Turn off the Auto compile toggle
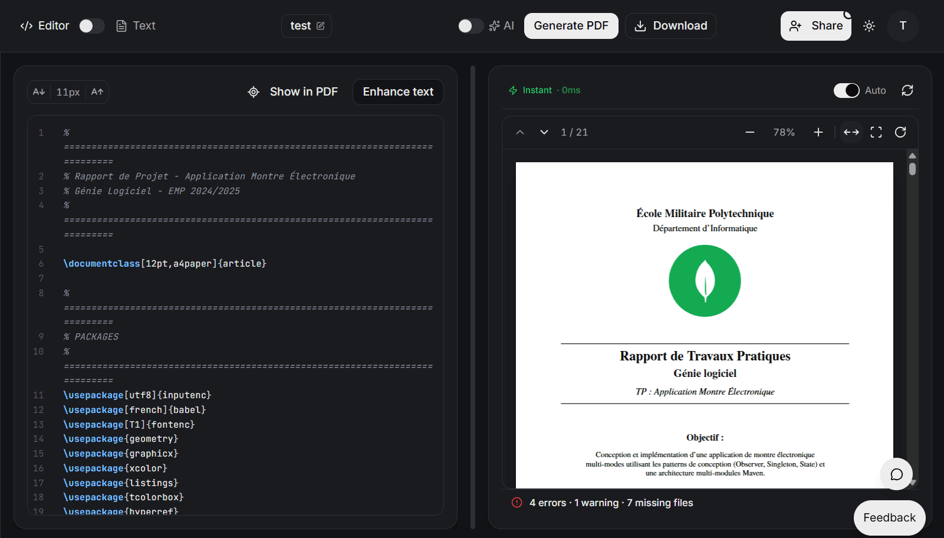The image size is (944, 538). pos(846,90)
